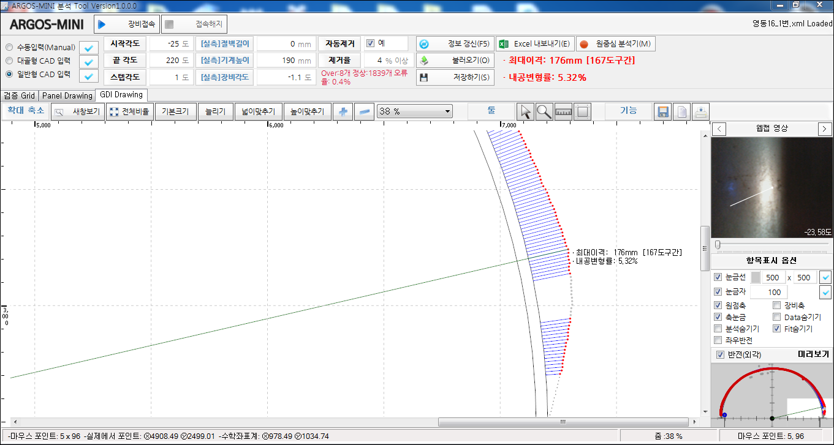The width and height of the screenshot is (834, 445).
Task: Open the 원중심 분석기(M) analyzer
Action: (x=616, y=44)
